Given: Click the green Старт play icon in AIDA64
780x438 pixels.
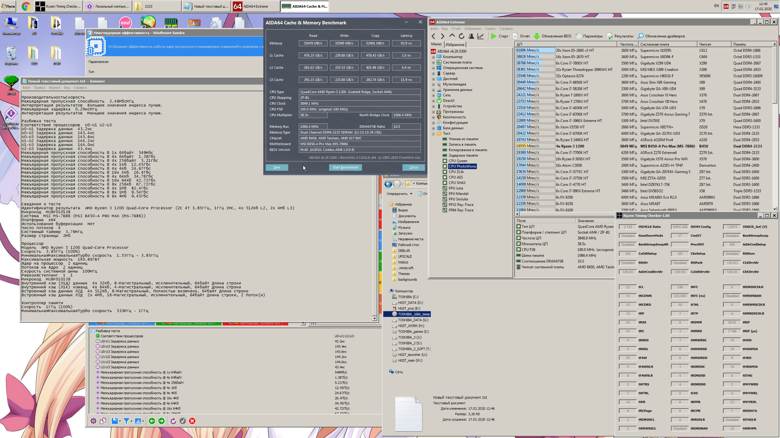Looking at the screenshot, I should tap(494, 36).
